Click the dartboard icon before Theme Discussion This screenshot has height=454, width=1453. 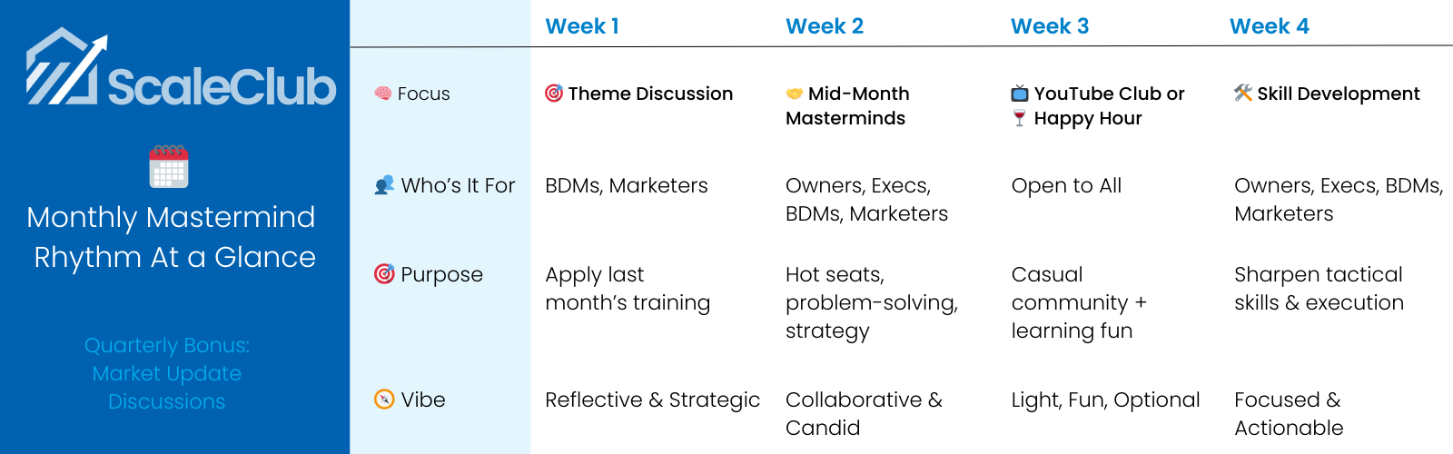coord(554,94)
